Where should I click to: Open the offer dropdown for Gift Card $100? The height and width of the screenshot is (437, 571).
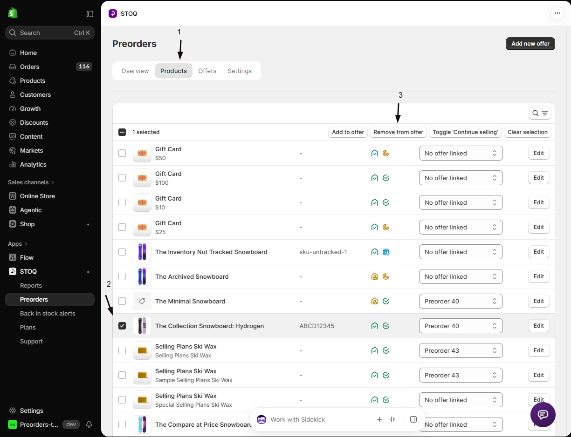pos(461,178)
